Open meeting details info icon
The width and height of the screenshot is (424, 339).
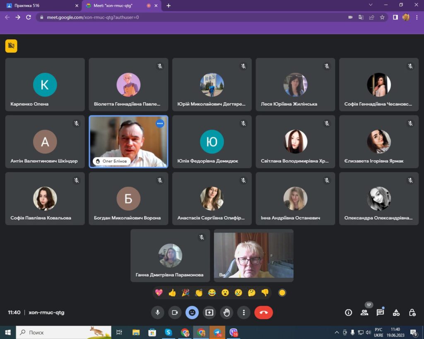(x=348, y=313)
